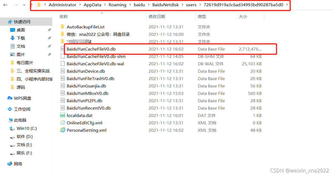The width and height of the screenshot is (333, 176).
Task: Select file BaiduYunCacheFileV0.db-shm
Action: [x=96, y=57]
